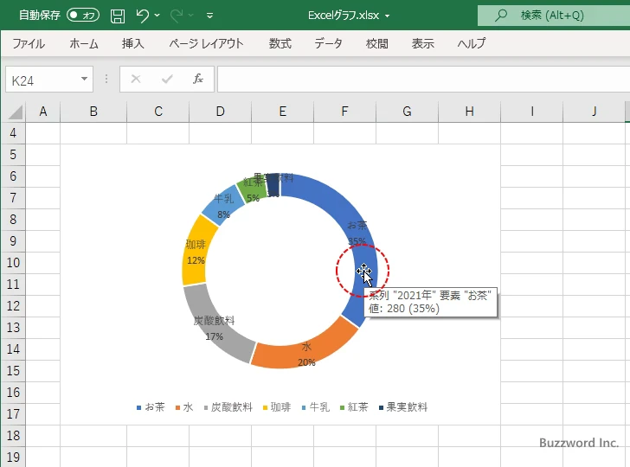Viewport: 630px width, 467px height.
Task: Click the Save icon in title bar
Action: pos(118,16)
